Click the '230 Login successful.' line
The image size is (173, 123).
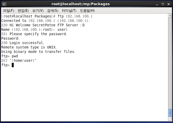pyautogui.click(x=23, y=43)
